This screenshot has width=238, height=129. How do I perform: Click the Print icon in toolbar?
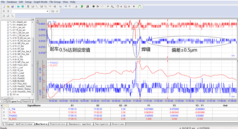(x=76, y=6)
